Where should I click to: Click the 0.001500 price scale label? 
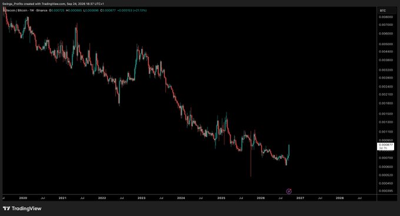(x=385, y=114)
